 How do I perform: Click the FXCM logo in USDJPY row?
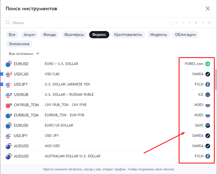pos(207,84)
